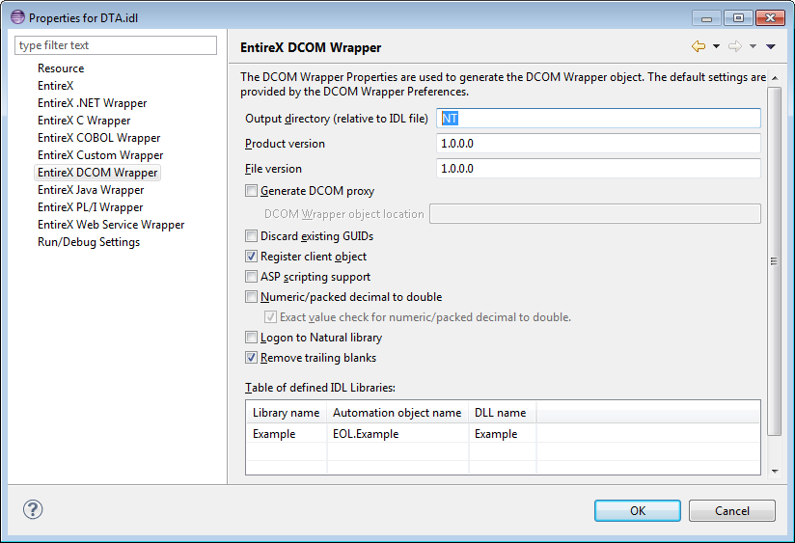Open EntireX Custom Wrapper page
The image size is (795, 543).
point(100,155)
